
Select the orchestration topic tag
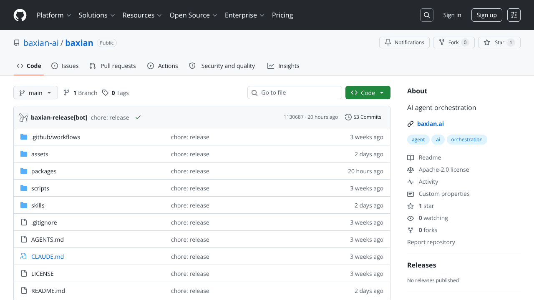[x=467, y=140]
